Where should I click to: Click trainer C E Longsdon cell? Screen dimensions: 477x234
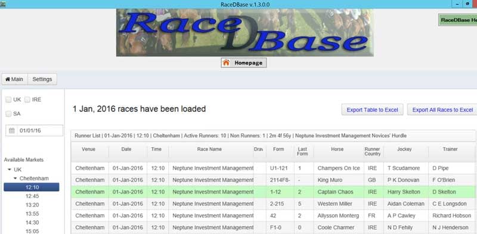tap(452, 204)
